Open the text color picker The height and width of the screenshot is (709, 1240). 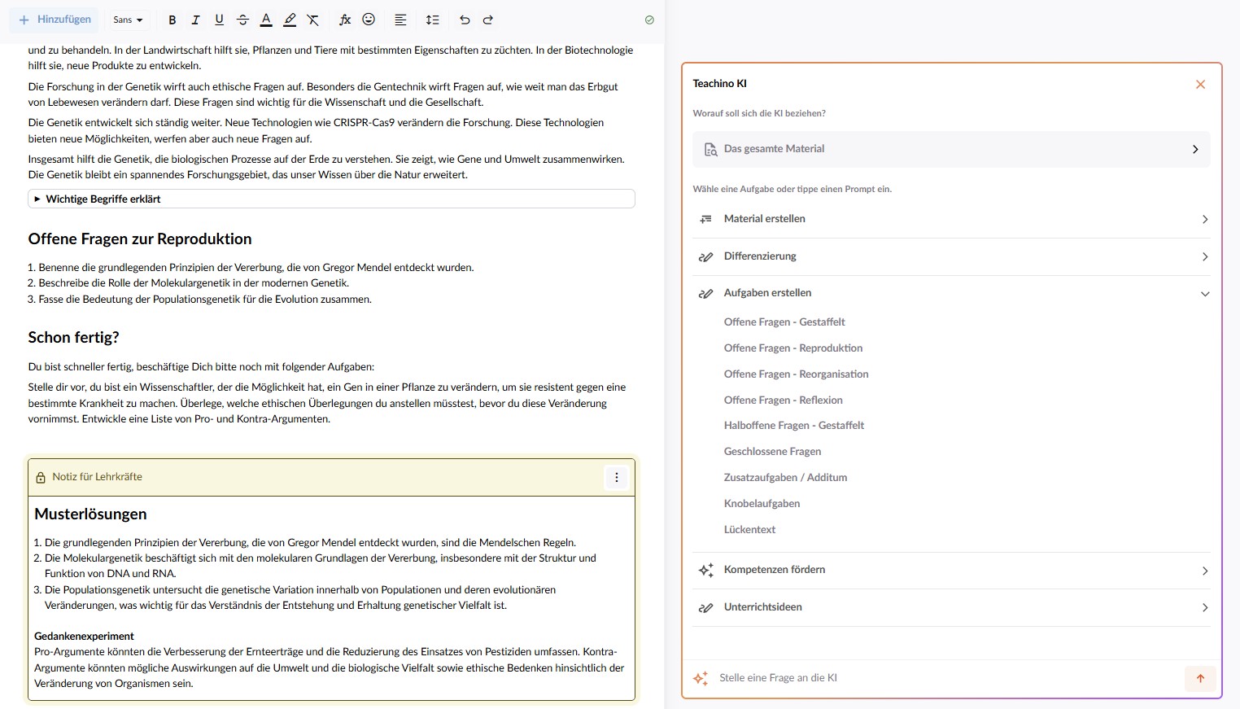pyautogui.click(x=266, y=20)
